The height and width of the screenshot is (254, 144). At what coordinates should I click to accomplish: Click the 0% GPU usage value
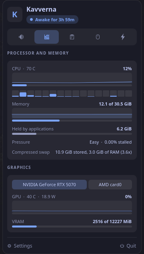point(128,197)
